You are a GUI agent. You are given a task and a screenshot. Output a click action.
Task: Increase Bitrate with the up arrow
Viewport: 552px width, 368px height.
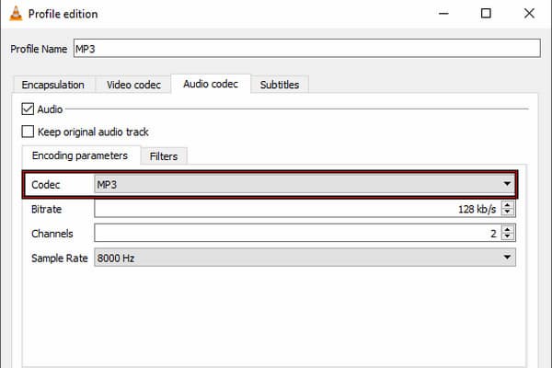507,205
